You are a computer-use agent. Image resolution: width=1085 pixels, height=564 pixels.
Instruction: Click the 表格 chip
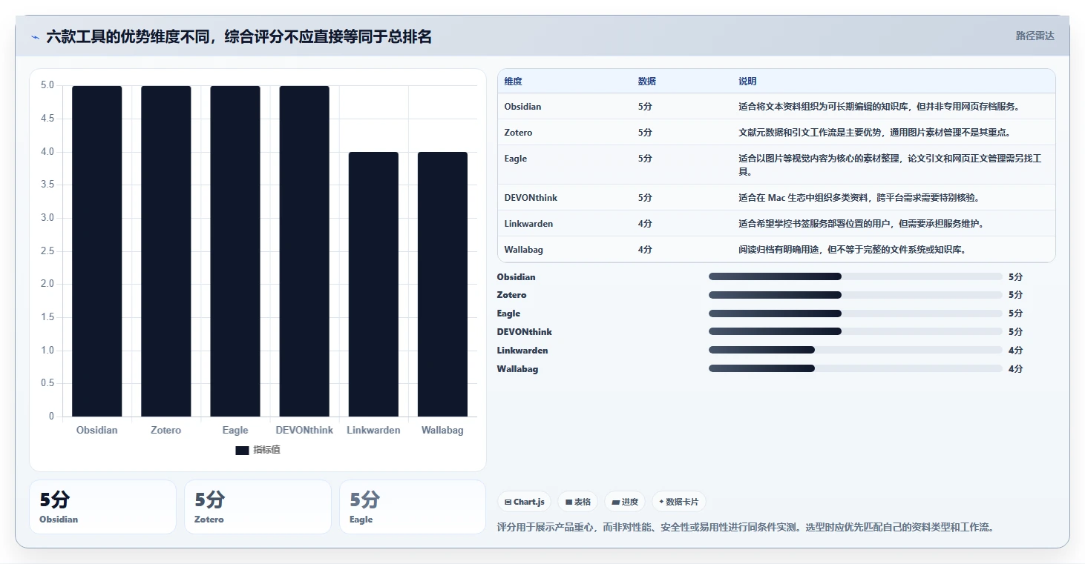pyautogui.click(x=577, y=502)
